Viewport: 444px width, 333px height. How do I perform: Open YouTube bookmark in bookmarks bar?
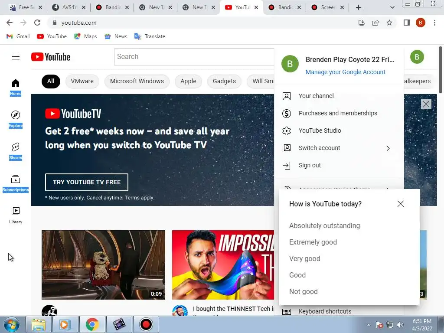(x=52, y=36)
